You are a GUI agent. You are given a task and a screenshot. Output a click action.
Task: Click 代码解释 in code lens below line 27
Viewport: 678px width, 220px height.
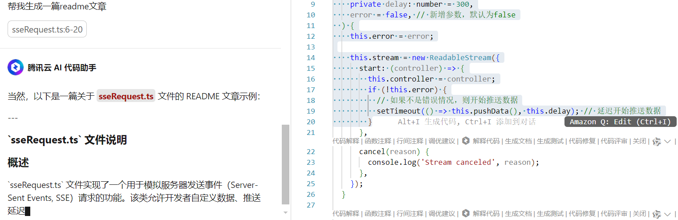coord(346,214)
